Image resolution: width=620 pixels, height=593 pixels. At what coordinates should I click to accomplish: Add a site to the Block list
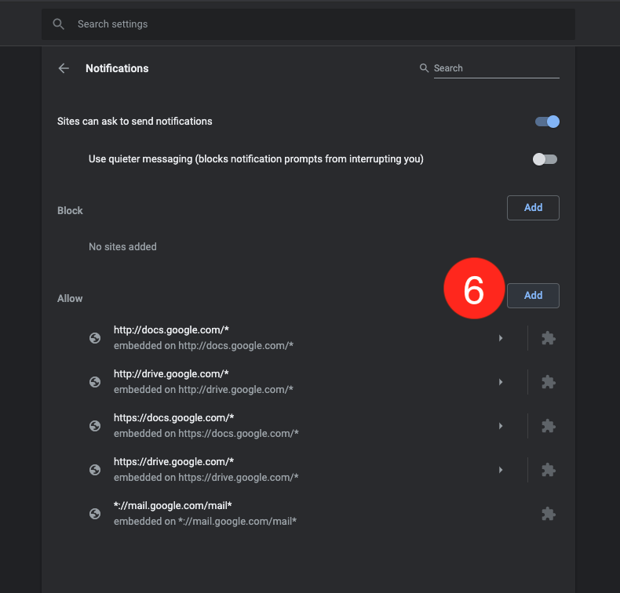533,208
